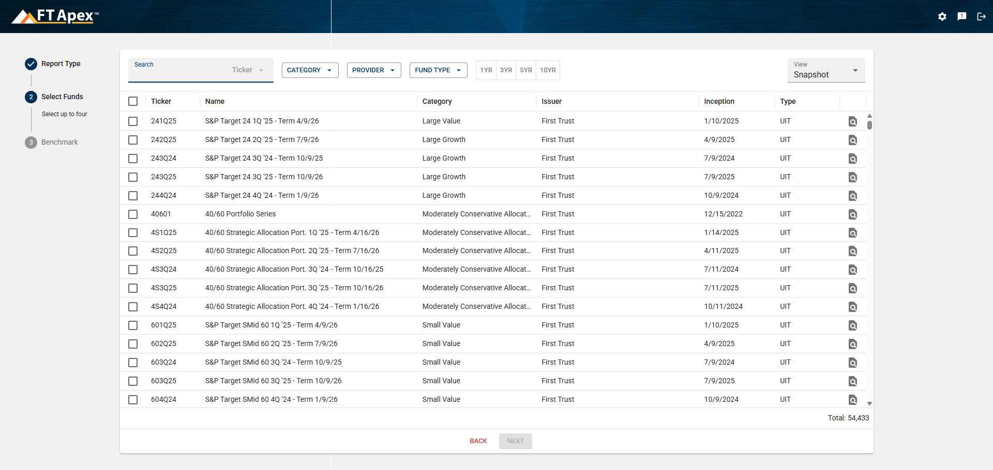
Task: Click the step 3 Benchmark circle
Action: pos(31,142)
